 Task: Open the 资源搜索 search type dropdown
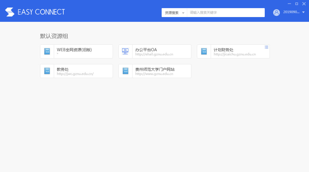click(x=174, y=13)
